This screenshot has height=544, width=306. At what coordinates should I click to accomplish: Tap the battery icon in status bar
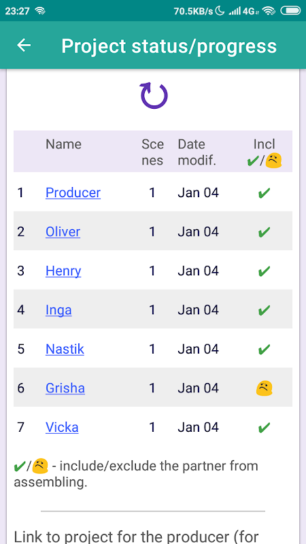[x=290, y=11]
